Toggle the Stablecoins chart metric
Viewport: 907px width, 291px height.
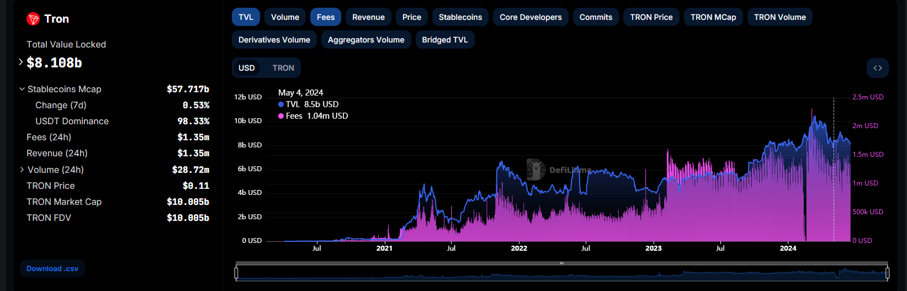460,17
